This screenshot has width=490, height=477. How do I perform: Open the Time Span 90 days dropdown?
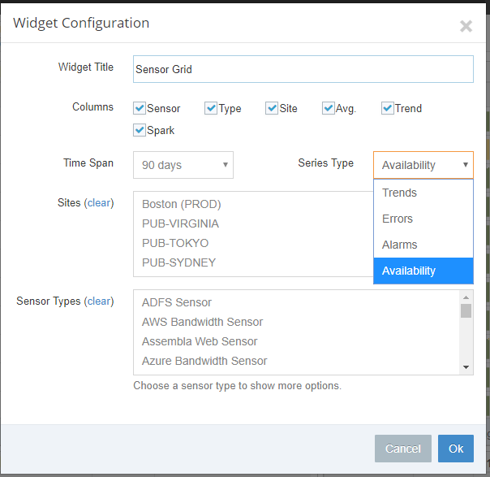pyautogui.click(x=183, y=165)
